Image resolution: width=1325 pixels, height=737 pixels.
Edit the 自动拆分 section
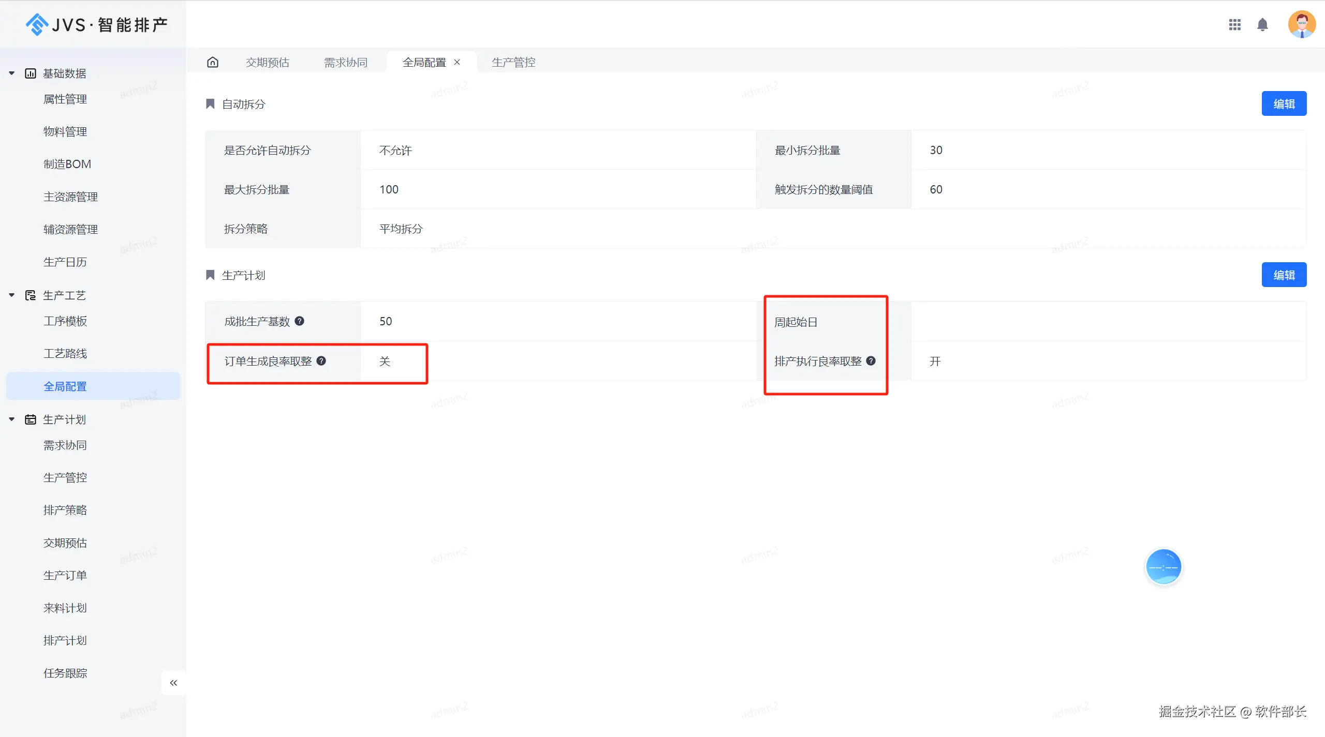click(1284, 104)
